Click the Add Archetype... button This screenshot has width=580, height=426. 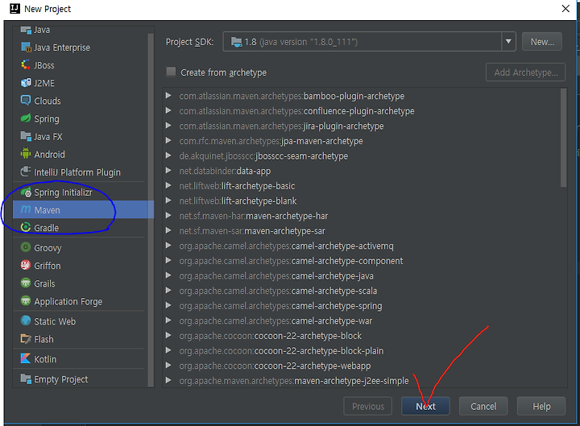pos(525,72)
